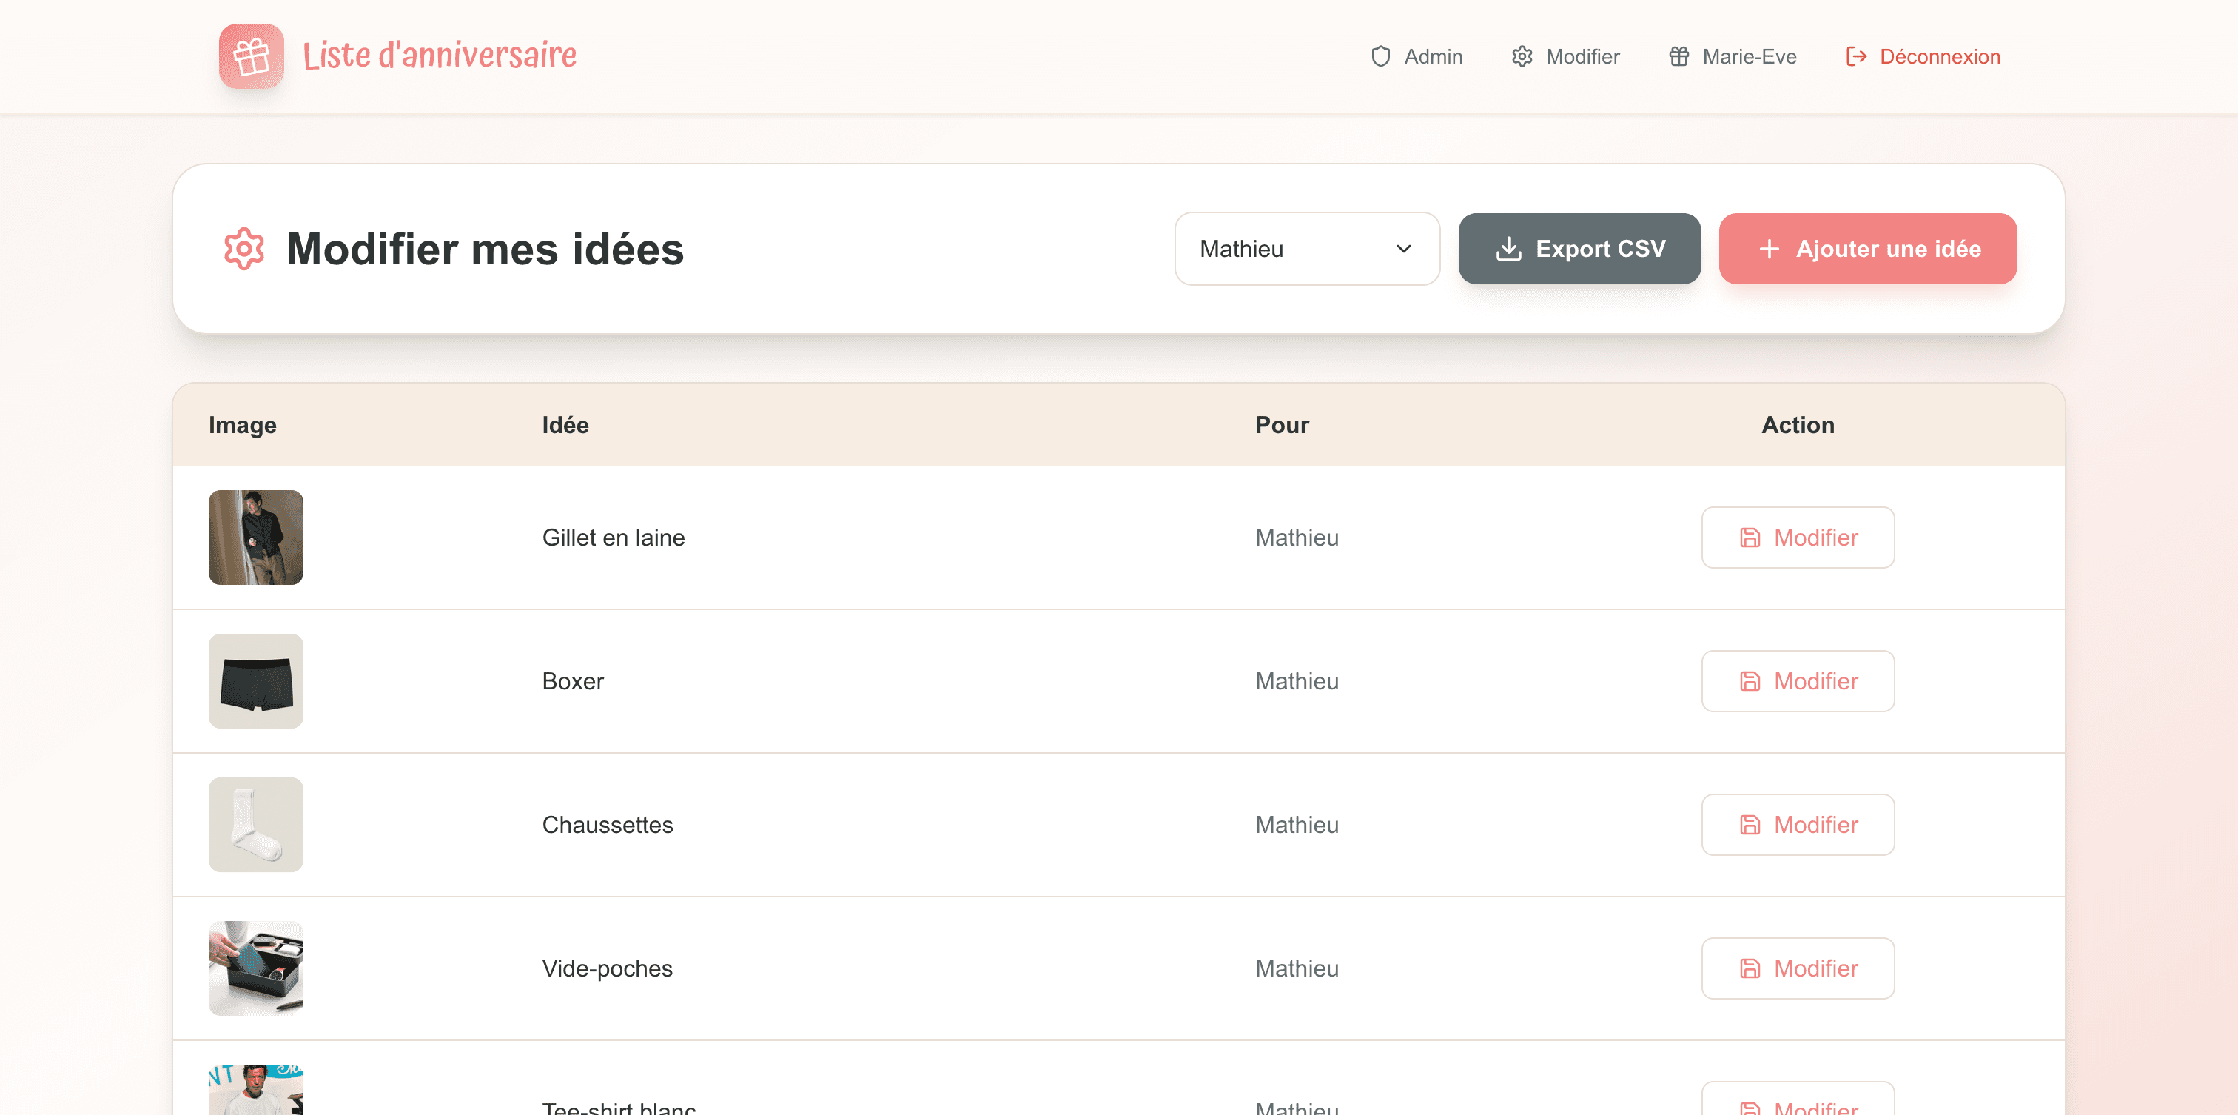
Task: Click the gear icon beside Modifier in navbar
Action: (1522, 56)
